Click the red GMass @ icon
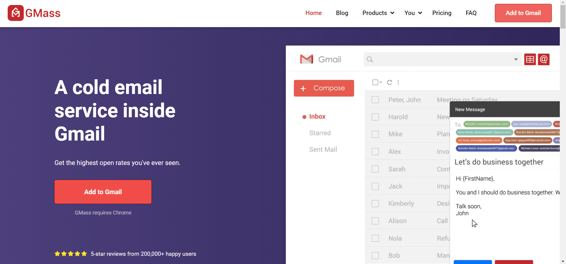Image resolution: width=566 pixels, height=264 pixels. pyautogui.click(x=544, y=60)
